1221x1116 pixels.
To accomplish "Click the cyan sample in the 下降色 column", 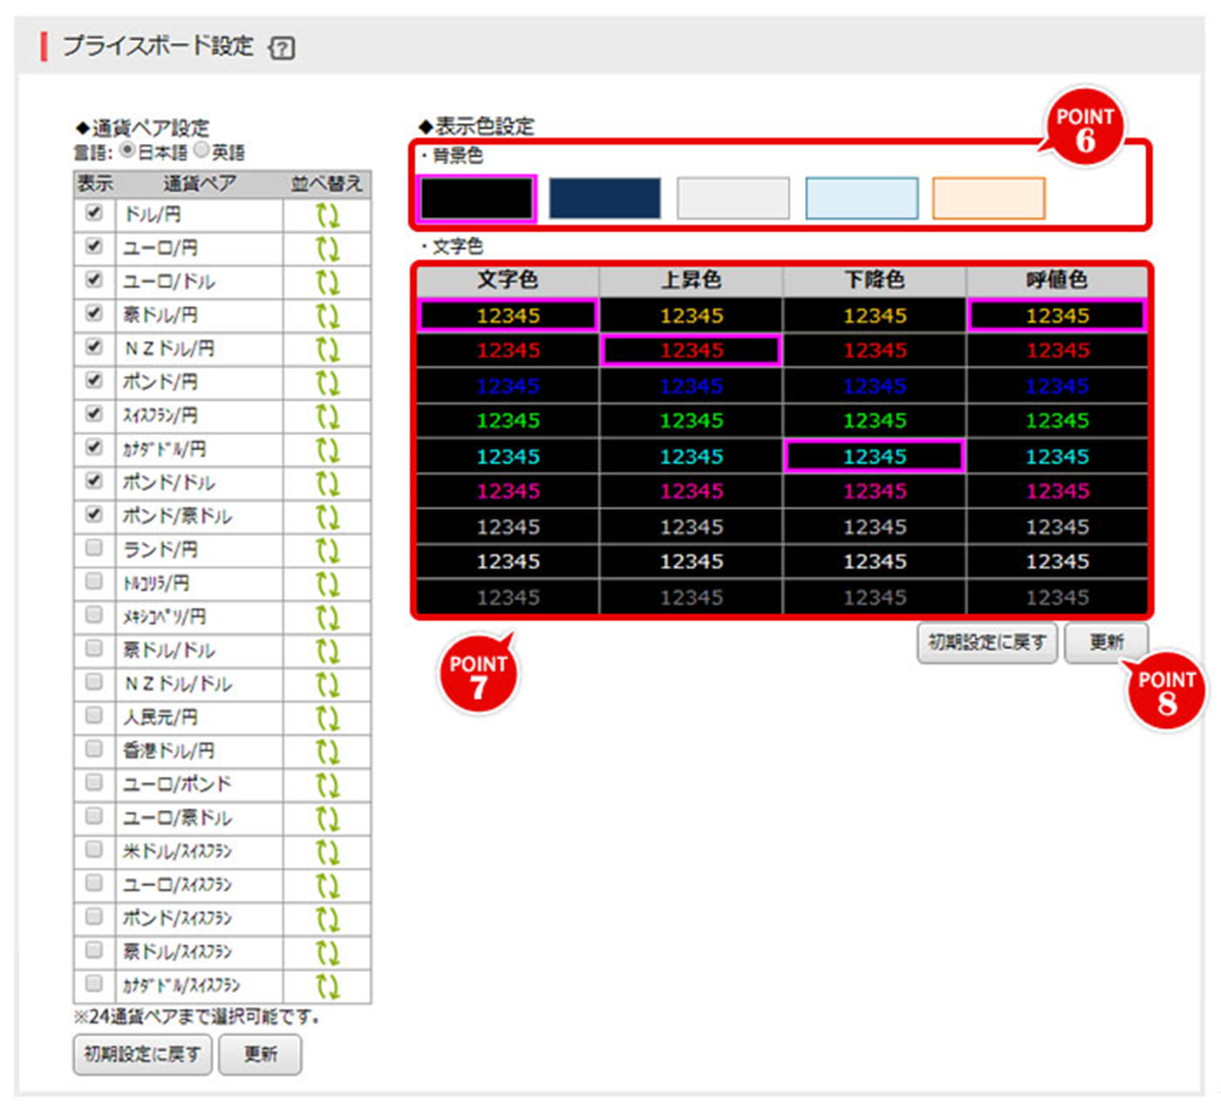I will pos(875,456).
